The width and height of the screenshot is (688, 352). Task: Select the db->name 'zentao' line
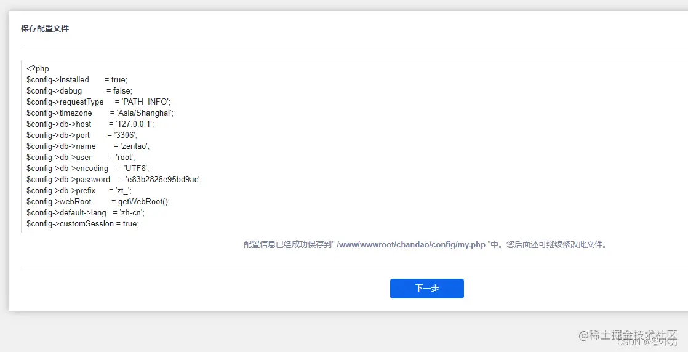click(x=88, y=146)
